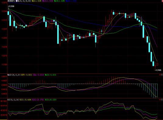Click the MA(5,10,30,60) indicator label

pyautogui.click(x=24, y=1)
